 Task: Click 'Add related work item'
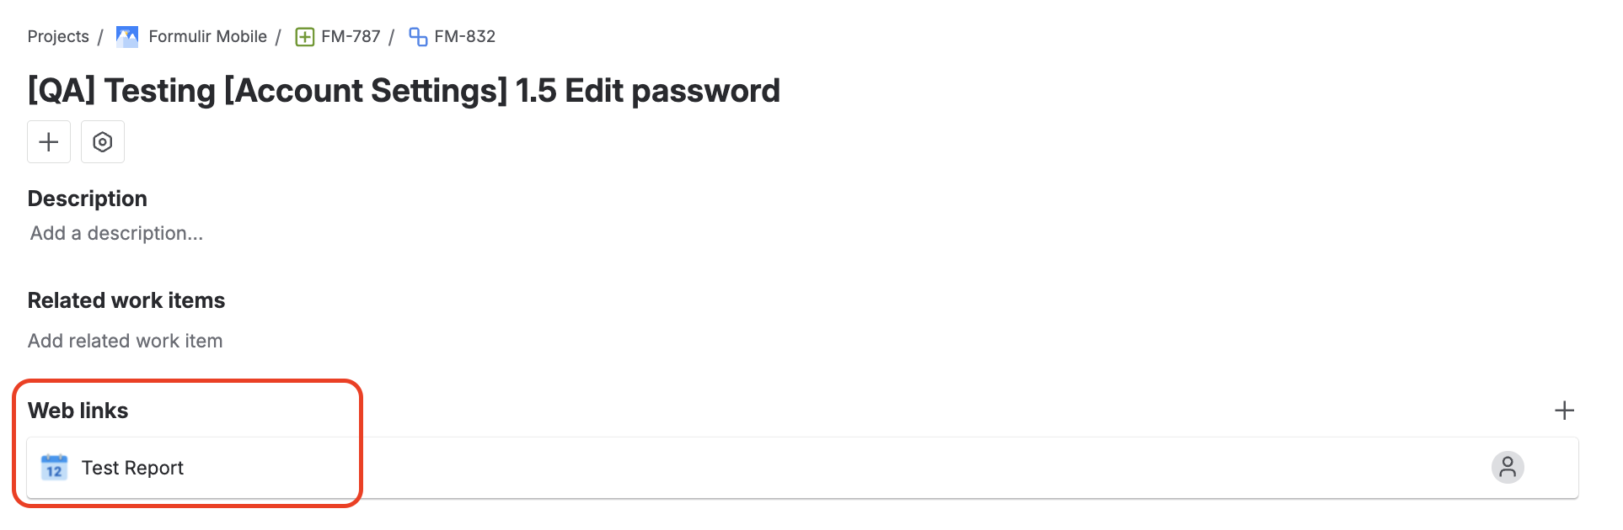[126, 341]
